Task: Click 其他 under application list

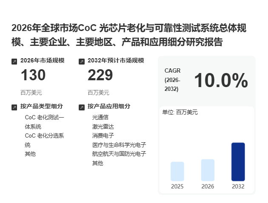Action: click(x=97, y=163)
